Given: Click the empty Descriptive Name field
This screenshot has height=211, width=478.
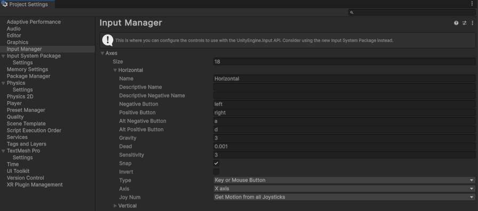Looking at the screenshot, I should pos(344,87).
